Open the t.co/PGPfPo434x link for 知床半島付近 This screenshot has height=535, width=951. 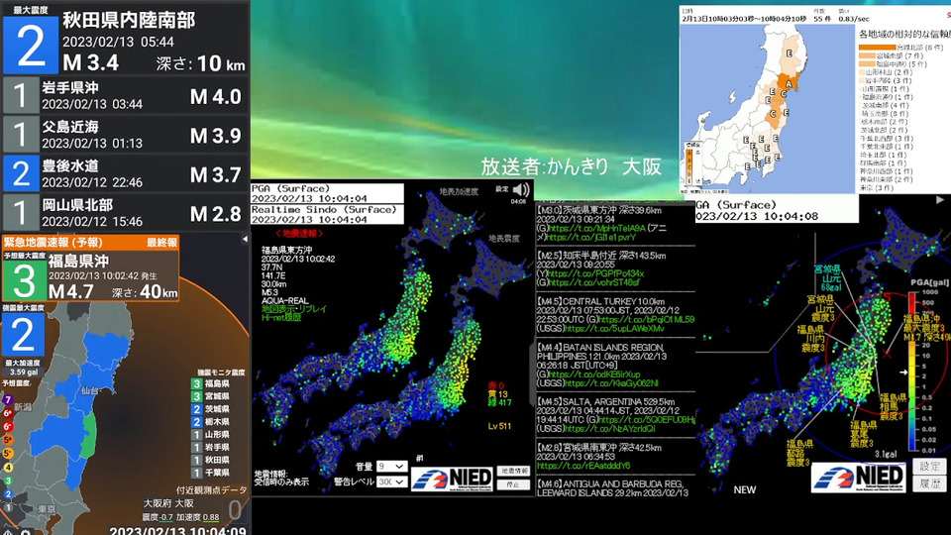point(595,273)
